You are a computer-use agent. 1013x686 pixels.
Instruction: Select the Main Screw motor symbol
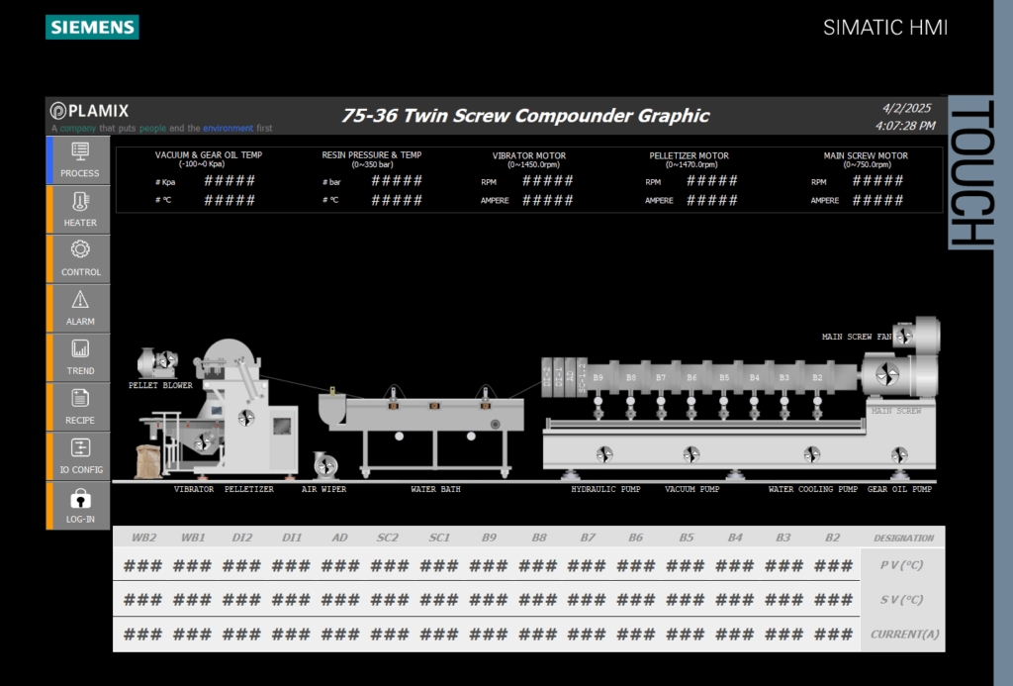[x=886, y=374]
